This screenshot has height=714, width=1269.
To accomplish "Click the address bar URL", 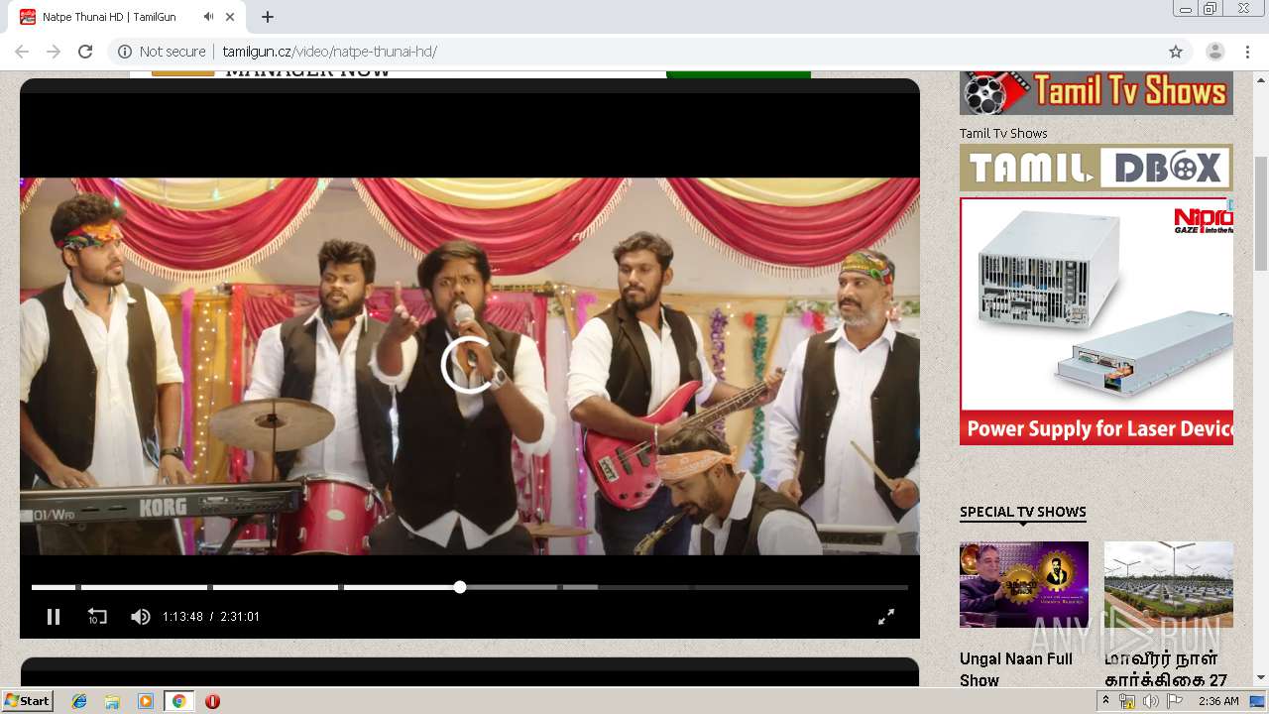I will (329, 52).
